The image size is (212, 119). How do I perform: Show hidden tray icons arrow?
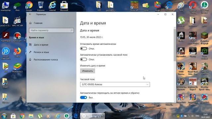(174, 116)
